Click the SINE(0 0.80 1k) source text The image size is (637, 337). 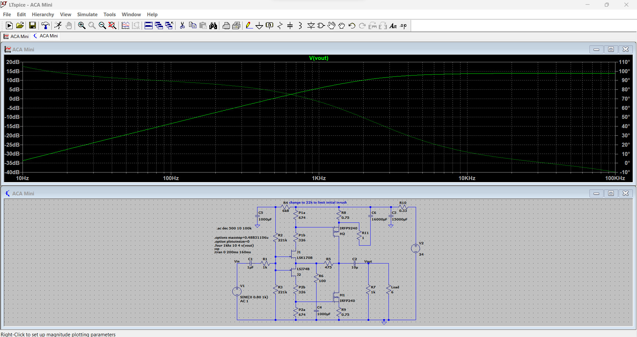coord(254,297)
